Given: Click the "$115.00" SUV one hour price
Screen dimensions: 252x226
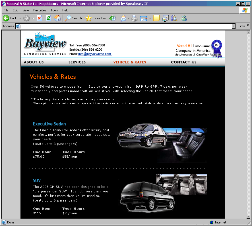Looking at the screenshot, I should (x=40, y=213).
